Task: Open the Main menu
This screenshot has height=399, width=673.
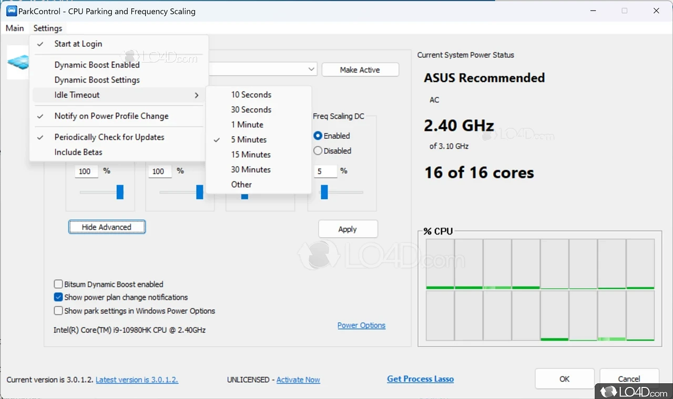Action: (x=15, y=28)
